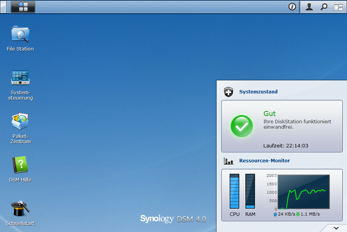Open the main menu button
The width and height of the screenshot is (347, 232).
click(x=23, y=7)
